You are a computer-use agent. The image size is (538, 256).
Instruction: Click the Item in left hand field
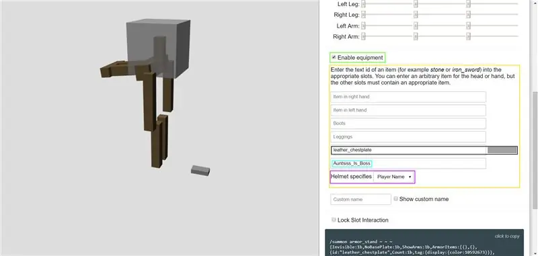(x=408, y=110)
